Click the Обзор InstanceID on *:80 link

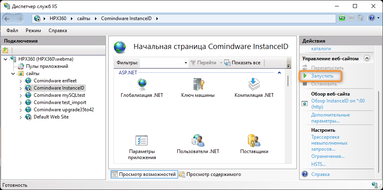coord(338,104)
